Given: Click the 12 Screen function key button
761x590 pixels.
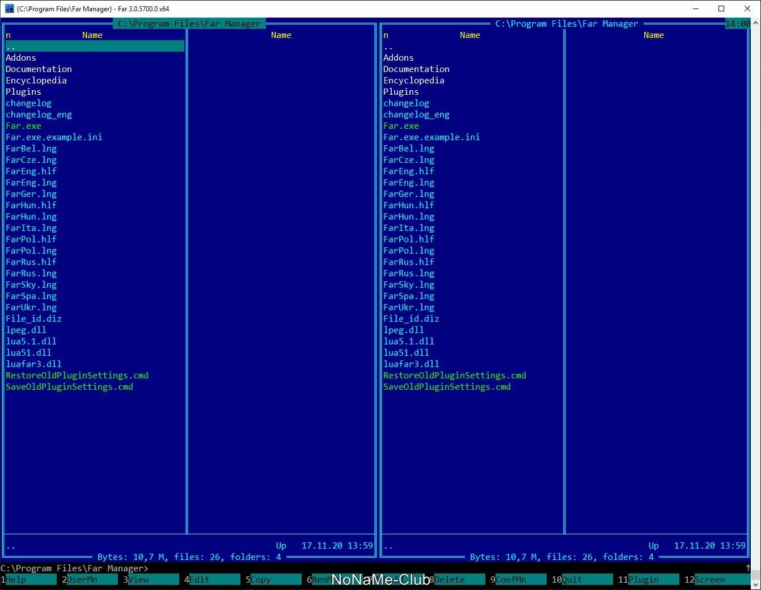Looking at the screenshot, I should point(717,580).
